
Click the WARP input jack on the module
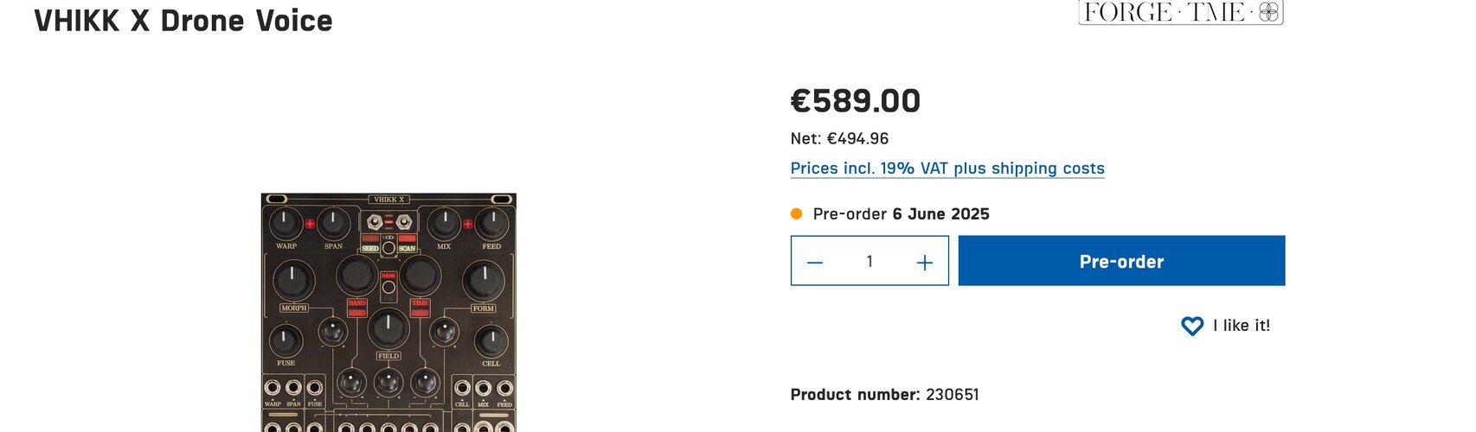[x=273, y=388]
